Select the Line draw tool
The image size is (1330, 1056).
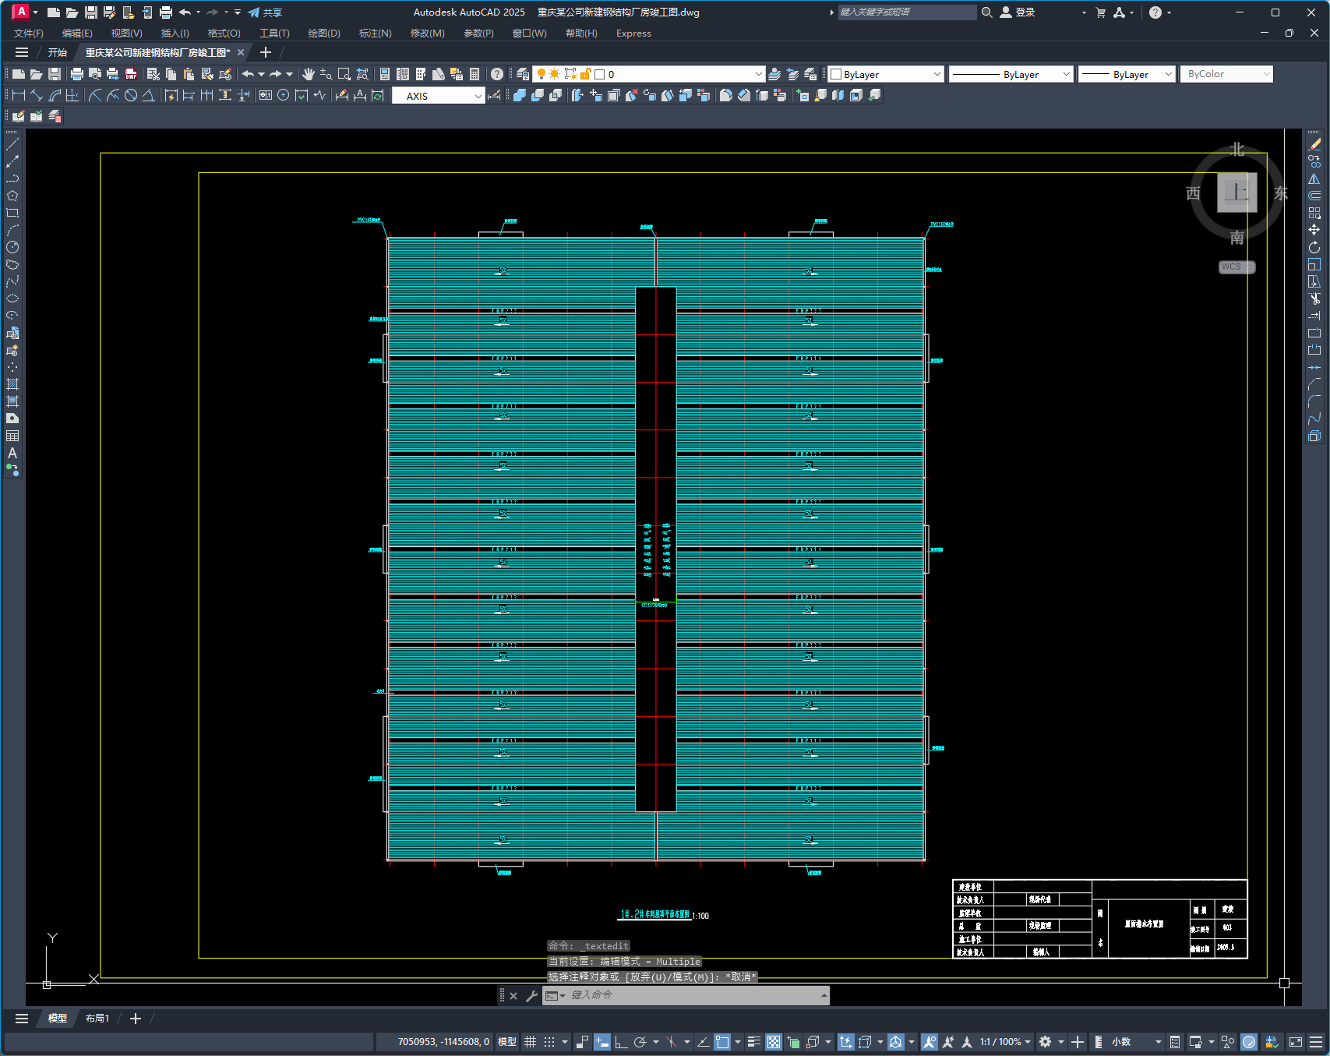tap(12, 145)
